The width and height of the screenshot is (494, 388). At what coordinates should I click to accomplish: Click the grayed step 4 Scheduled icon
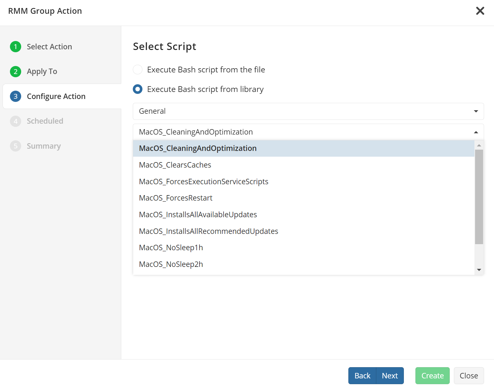(15, 121)
